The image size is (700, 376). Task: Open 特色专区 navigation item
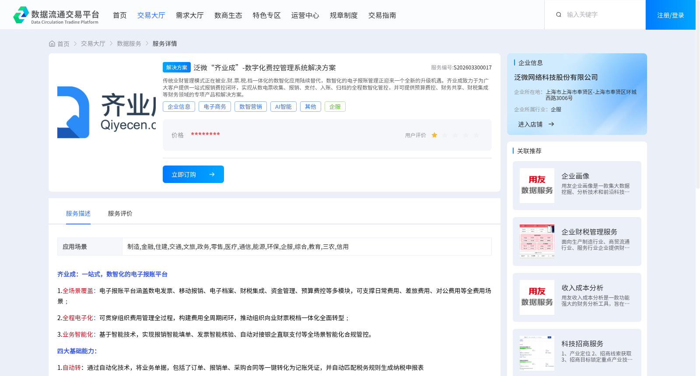(x=266, y=15)
